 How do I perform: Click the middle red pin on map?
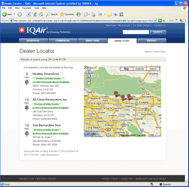(x=123, y=98)
